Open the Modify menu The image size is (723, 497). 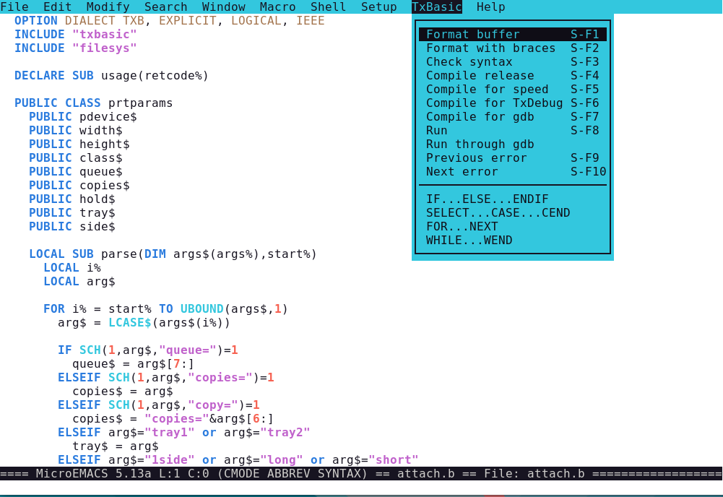(108, 7)
